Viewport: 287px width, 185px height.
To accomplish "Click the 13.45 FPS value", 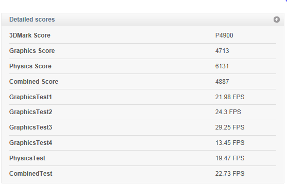I will [x=230, y=143].
